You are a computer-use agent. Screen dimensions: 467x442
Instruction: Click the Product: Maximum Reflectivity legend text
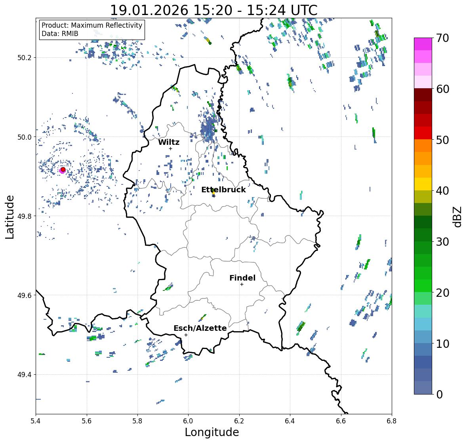(92, 25)
